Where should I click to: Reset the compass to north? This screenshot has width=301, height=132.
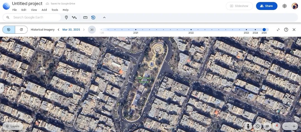point(277,126)
